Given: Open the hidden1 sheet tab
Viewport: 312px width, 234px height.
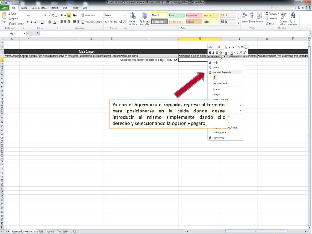Looking at the screenshot, I should click(x=39, y=232).
